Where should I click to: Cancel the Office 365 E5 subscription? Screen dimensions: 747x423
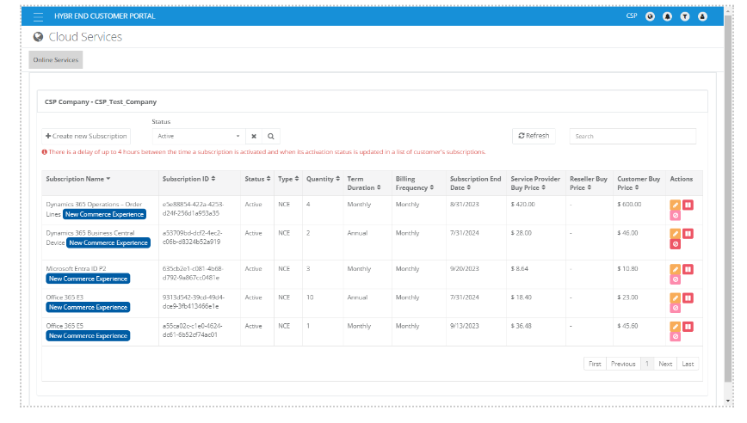coord(675,337)
